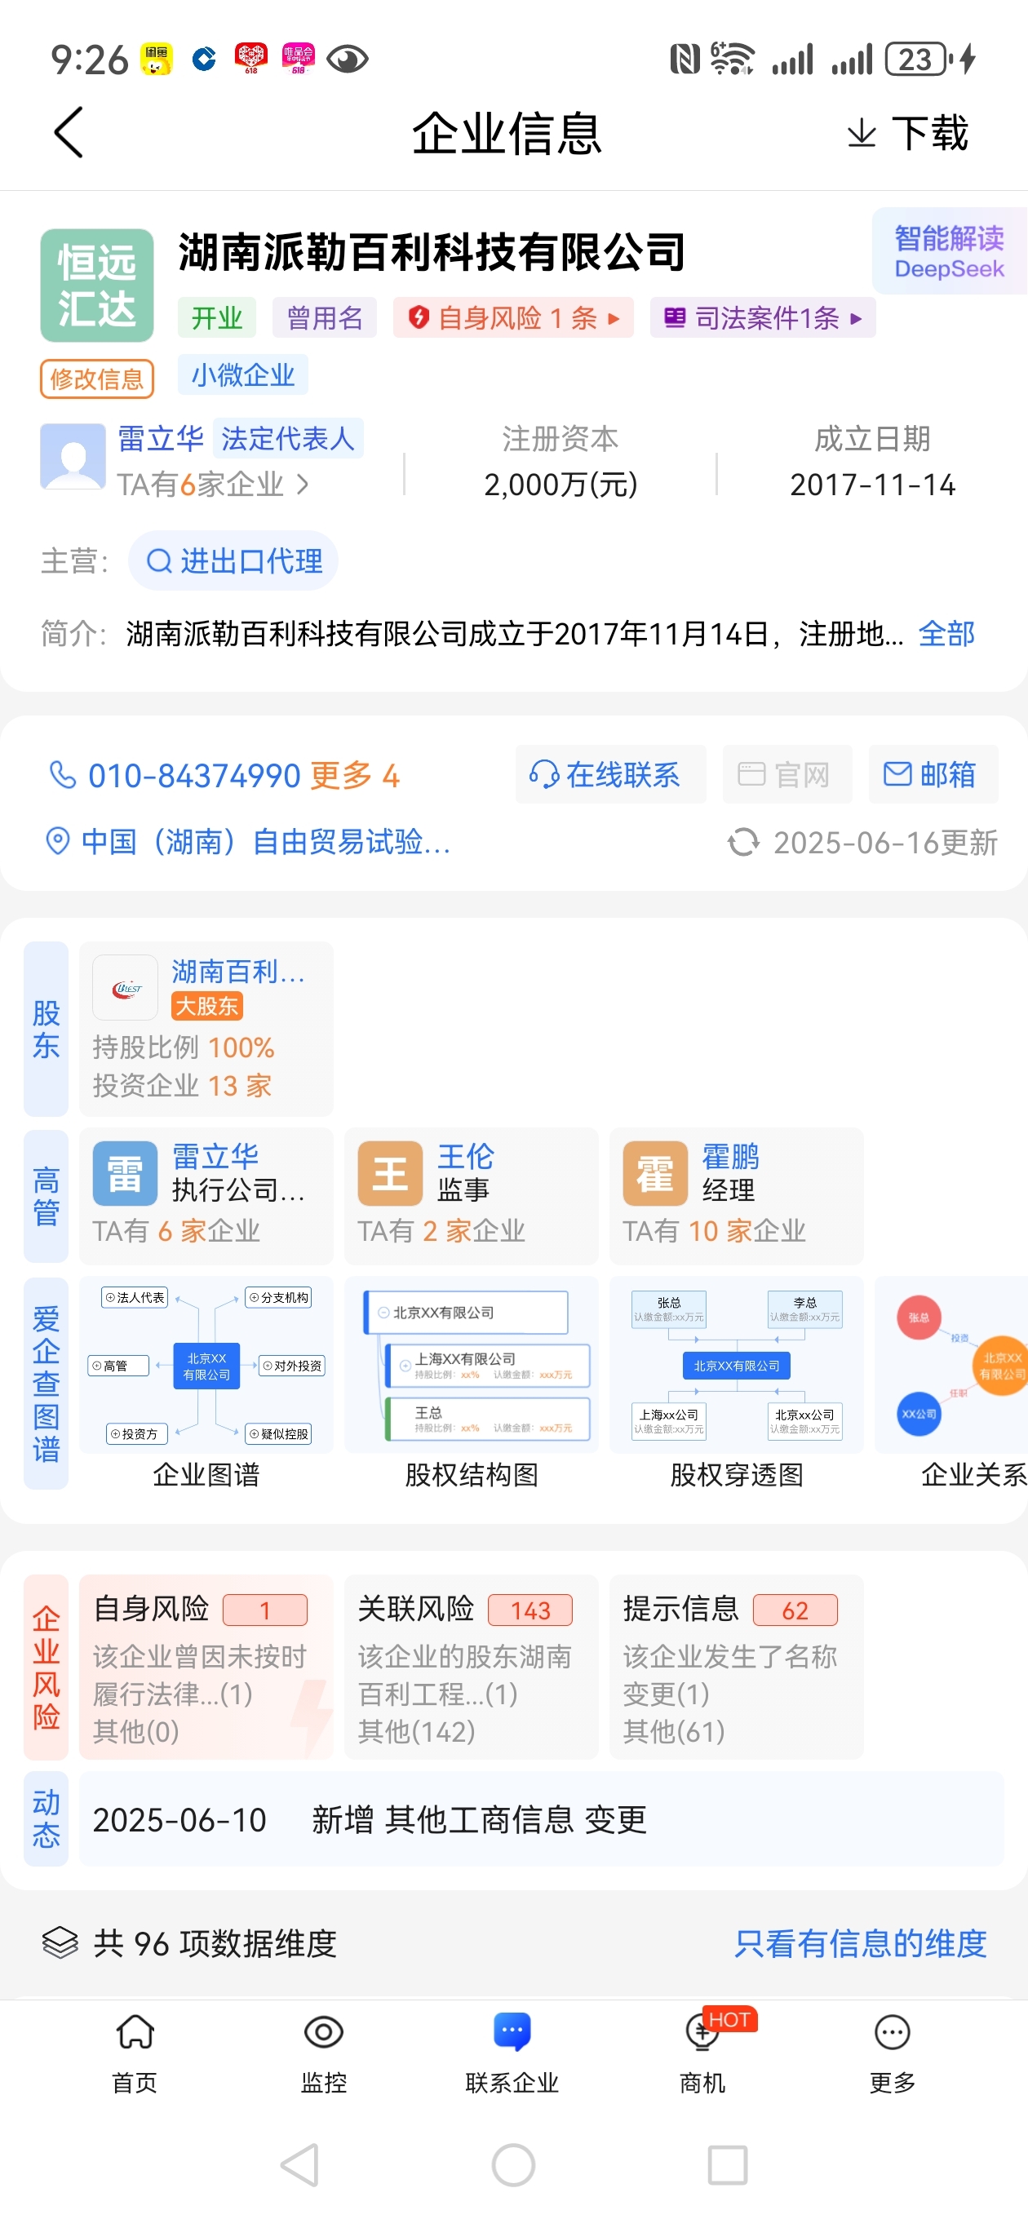Expand TA有6家企业 chevron
1028x2219 pixels.
302,485
